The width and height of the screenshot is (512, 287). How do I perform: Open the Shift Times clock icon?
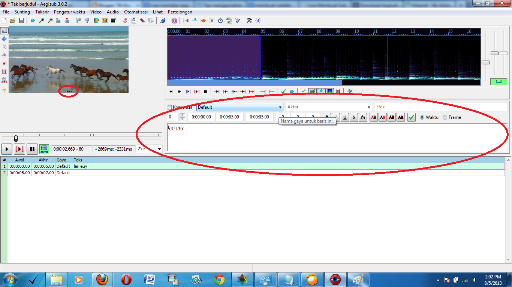220,21
